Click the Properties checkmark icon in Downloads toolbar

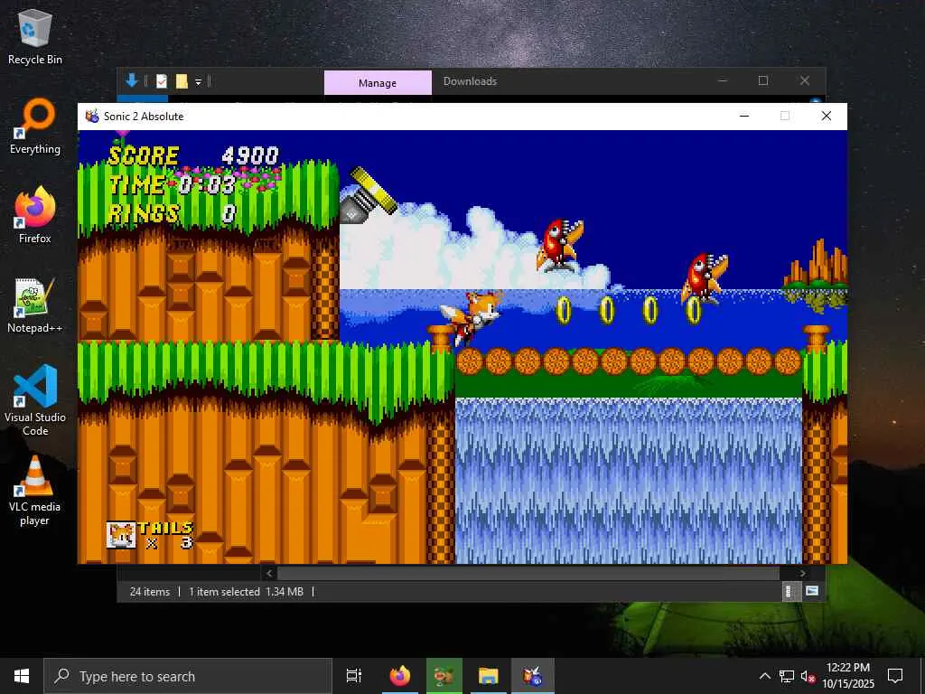click(x=162, y=81)
